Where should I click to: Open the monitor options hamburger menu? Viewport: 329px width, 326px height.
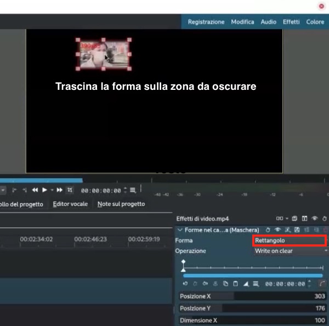(x=133, y=190)
